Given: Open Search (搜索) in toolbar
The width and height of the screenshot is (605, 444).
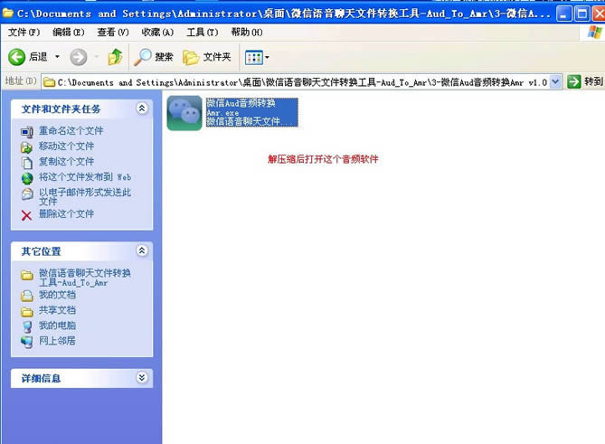Looking at the screenshot, I should point(154,57).
